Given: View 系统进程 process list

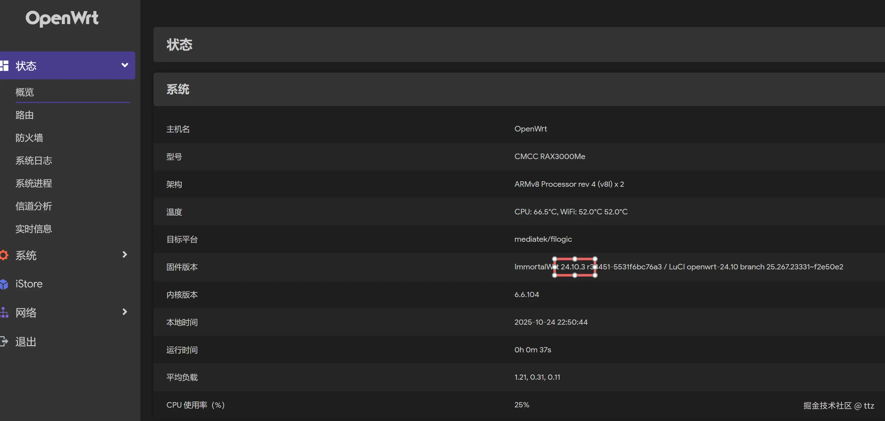Looking at the screenshot, I should [x=34, y=183].
